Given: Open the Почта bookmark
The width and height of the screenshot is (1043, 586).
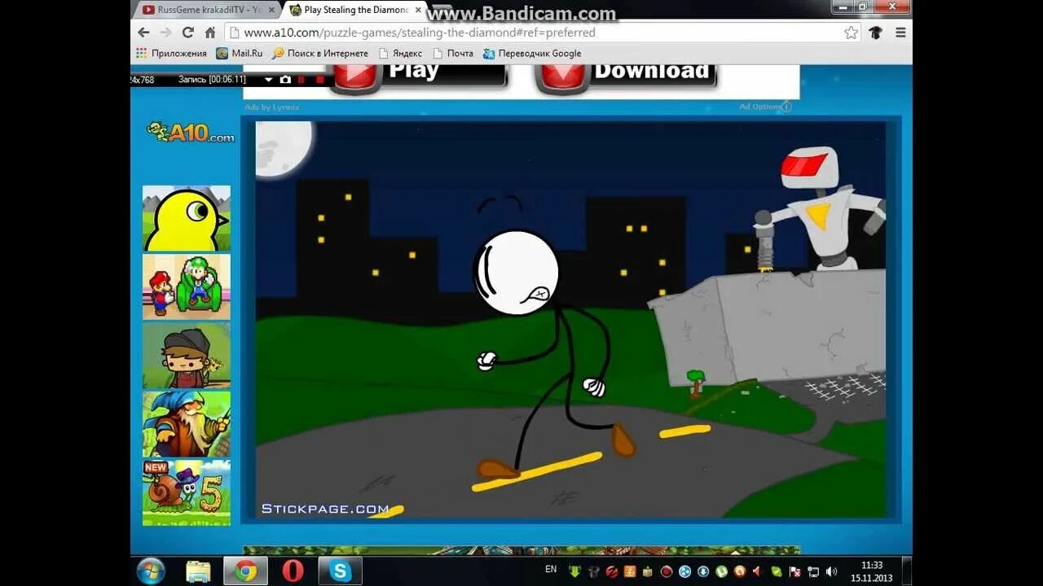Looking at the screenshot, I should [453, 54].
